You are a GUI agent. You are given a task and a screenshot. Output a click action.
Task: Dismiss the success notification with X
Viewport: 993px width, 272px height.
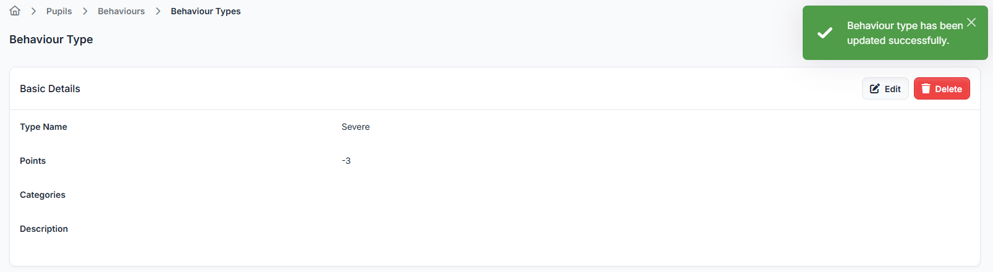(x=971, y=22)
